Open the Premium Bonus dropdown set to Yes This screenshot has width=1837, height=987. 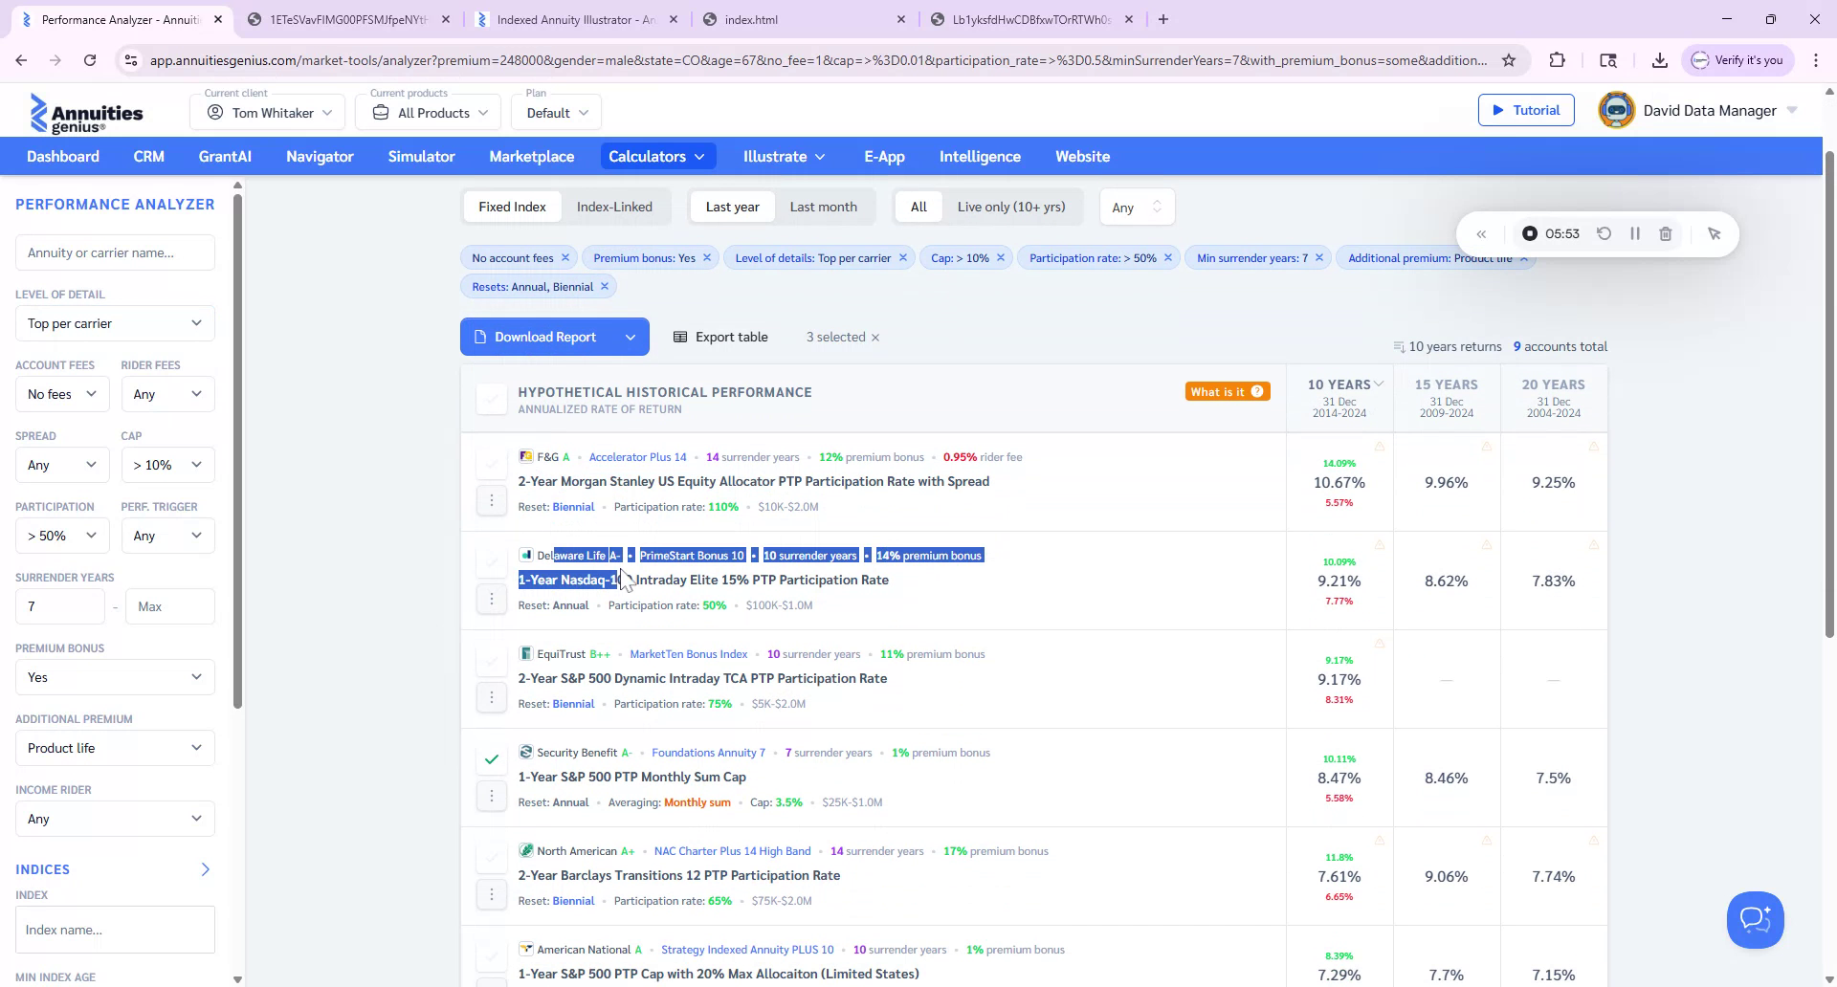(114, 677)
